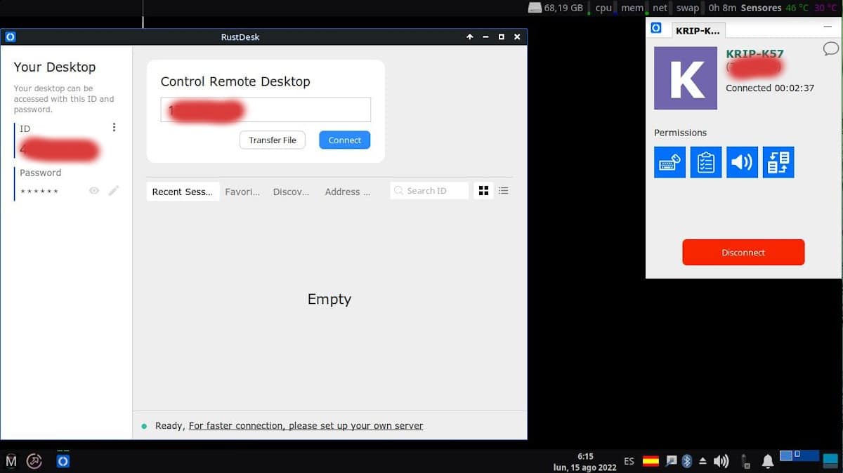Click the eject media tray icon
This screenshot has height=473, width=843.
click(702, 461)
